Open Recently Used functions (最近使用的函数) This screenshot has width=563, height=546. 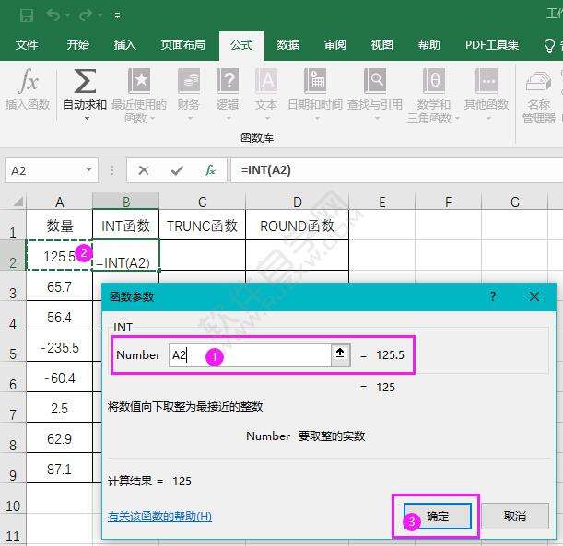pos(138,83)
